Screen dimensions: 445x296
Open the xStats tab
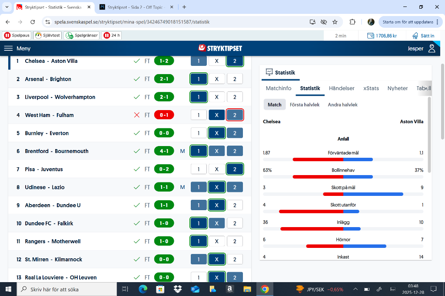point(371,88)
